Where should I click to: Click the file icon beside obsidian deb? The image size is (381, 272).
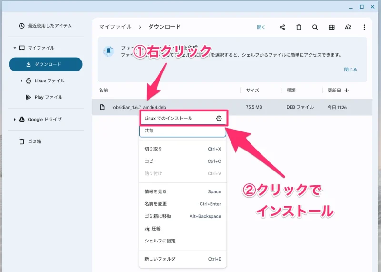tap(102, 107)
